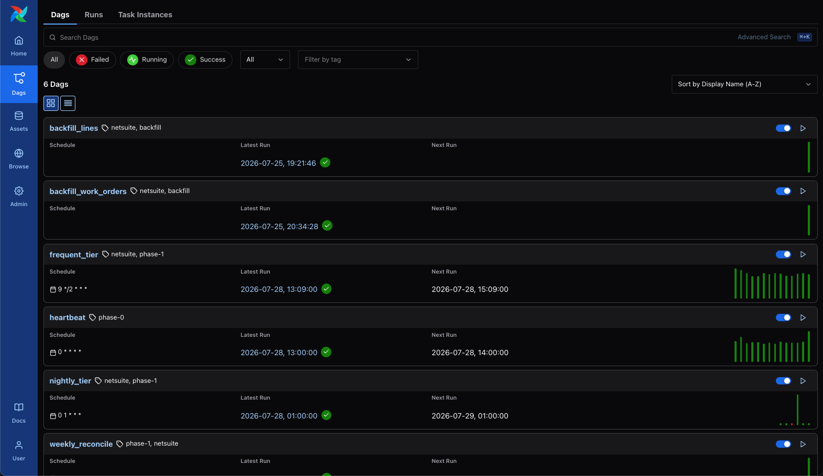This screenshot has width=823, height=476.
Task: Trigger the frequent_tier Dag
Action: point(803,255)
